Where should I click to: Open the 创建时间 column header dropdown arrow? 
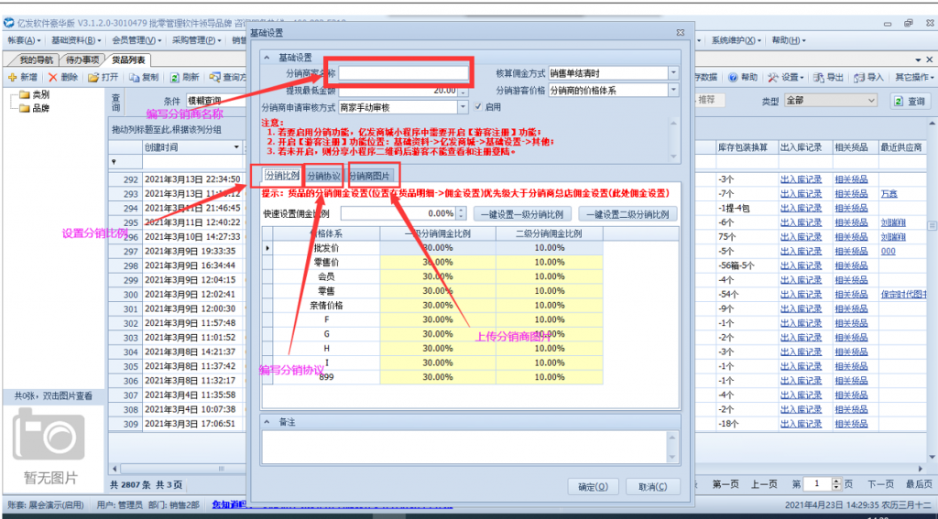(x=237, y=147)
